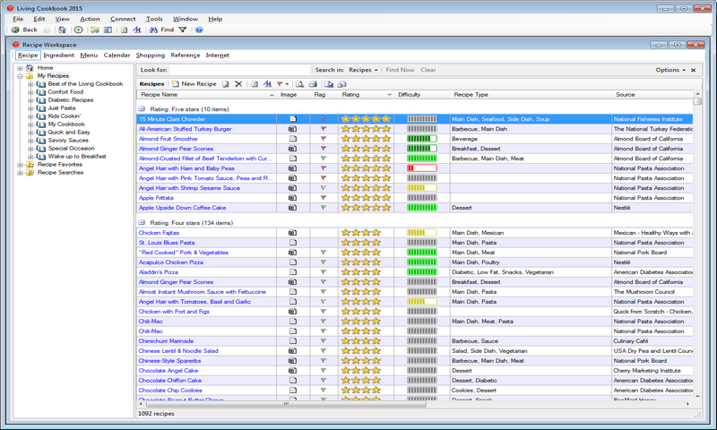Open the Chicken Fajitas recipe link

pyautogui.click(x=160, y=233)
